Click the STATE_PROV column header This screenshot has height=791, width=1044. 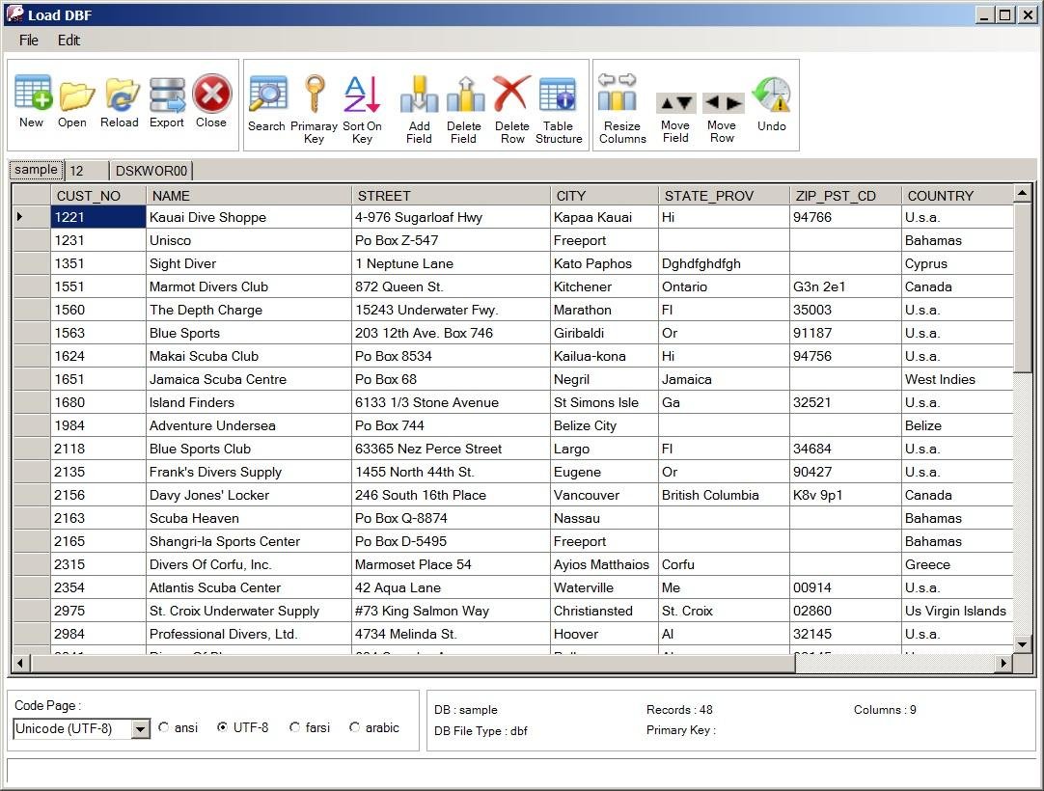724,196
